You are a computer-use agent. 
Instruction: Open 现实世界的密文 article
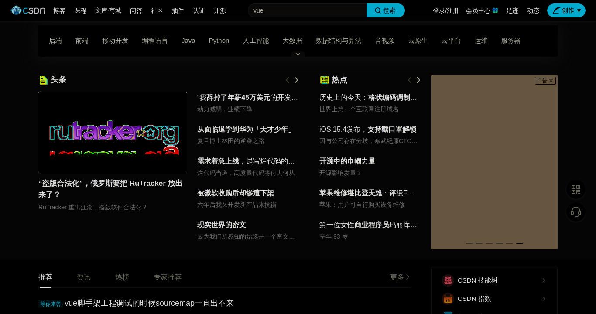222,225
